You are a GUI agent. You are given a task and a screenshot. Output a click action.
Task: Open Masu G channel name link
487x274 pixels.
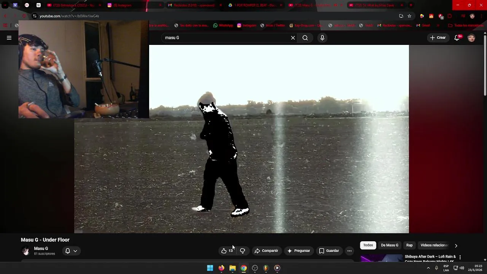point(41,249)
